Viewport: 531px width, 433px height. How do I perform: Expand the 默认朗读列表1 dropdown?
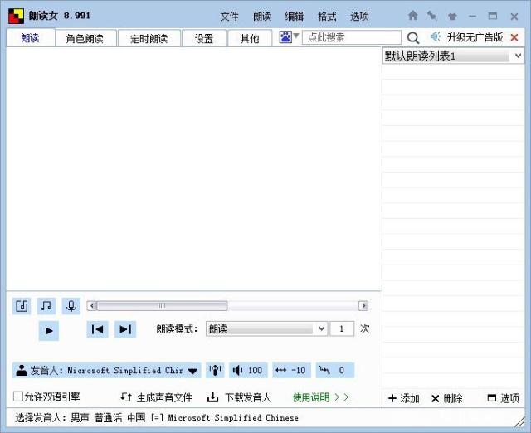point(518,56)
